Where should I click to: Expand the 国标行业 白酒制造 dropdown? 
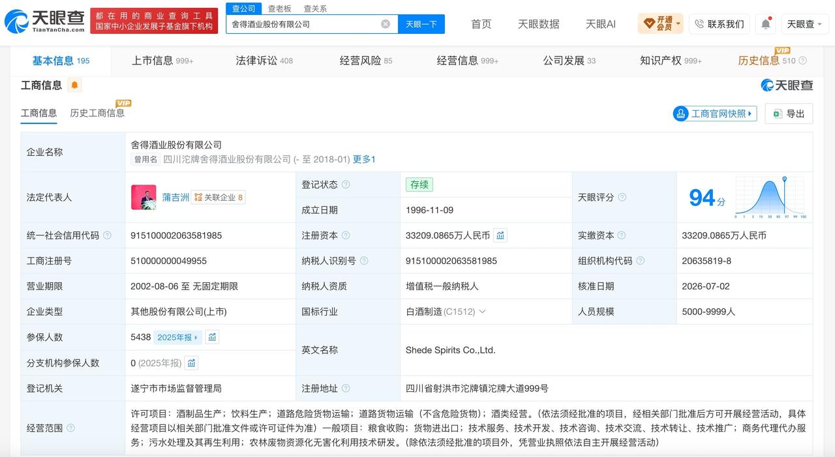pos(482,312)
